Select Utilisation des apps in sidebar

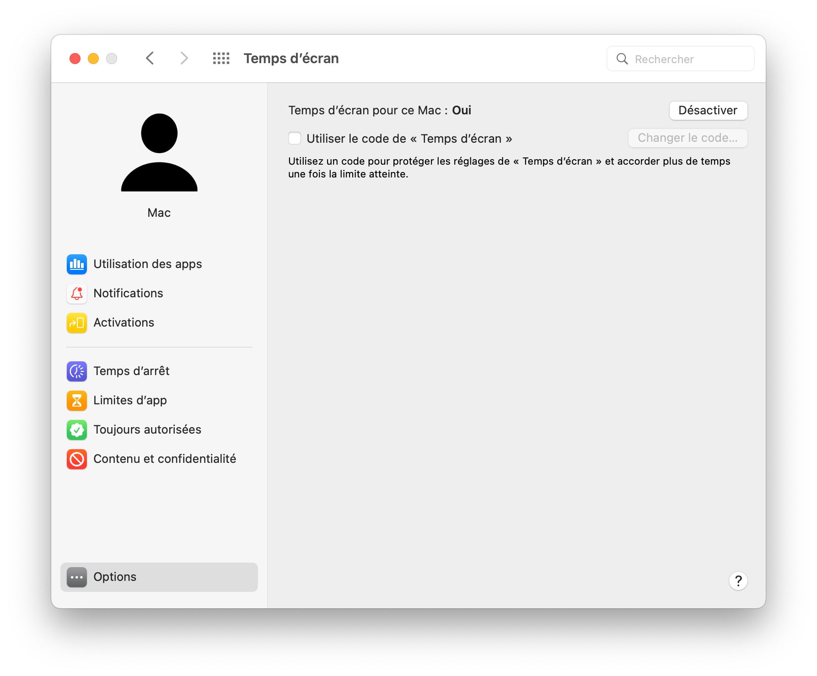pyautogui.click(x=148, y=264)
